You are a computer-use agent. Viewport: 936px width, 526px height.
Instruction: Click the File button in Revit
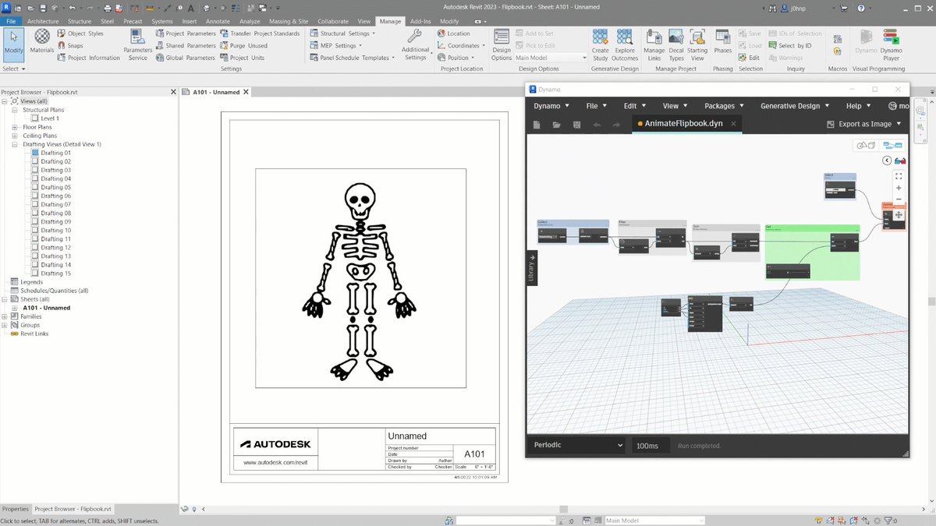[12, 21]
